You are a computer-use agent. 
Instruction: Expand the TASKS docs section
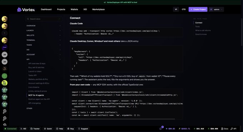43,45
